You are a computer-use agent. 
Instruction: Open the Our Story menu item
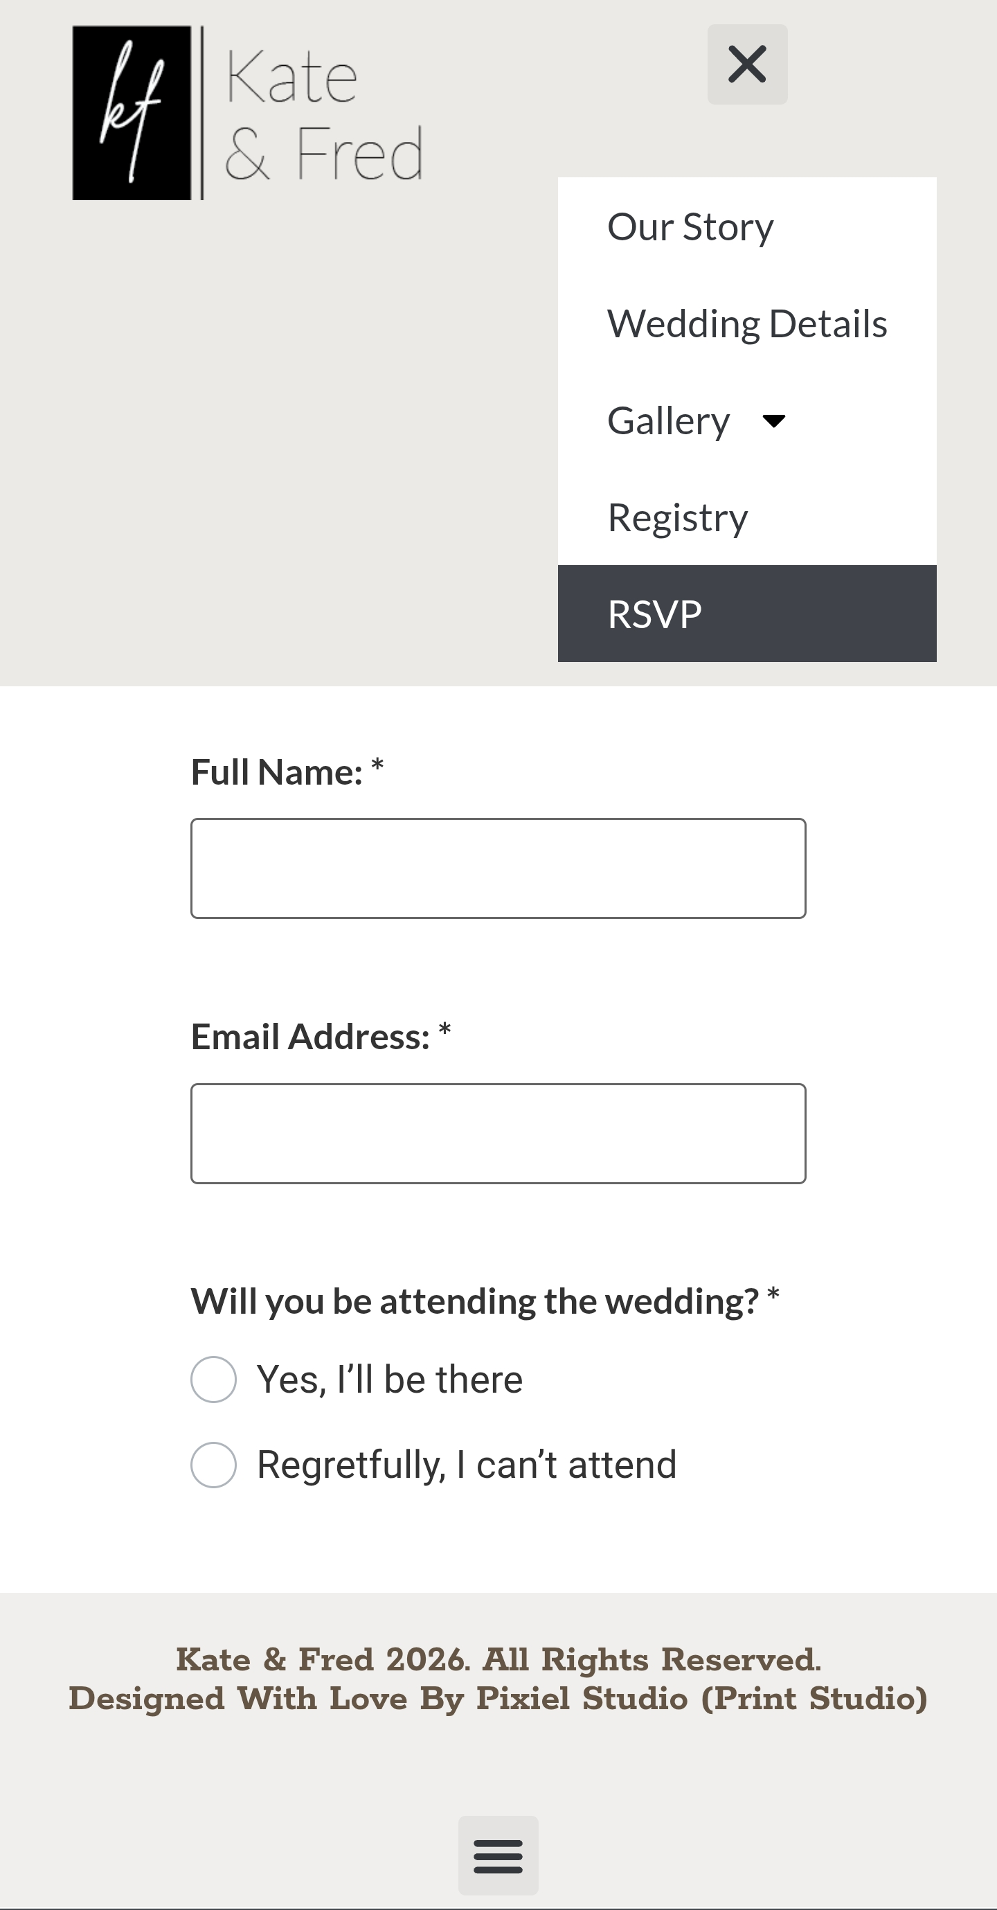[690, 227]
